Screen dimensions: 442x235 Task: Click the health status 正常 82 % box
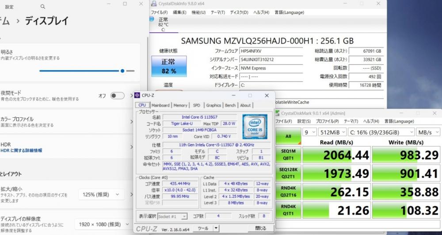tap(169, 66)
